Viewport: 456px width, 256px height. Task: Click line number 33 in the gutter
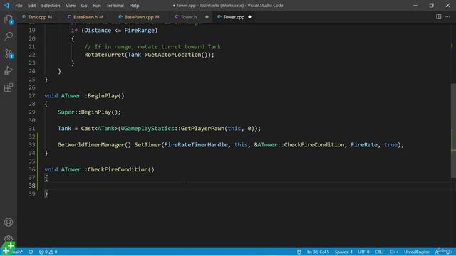(32, 145)
